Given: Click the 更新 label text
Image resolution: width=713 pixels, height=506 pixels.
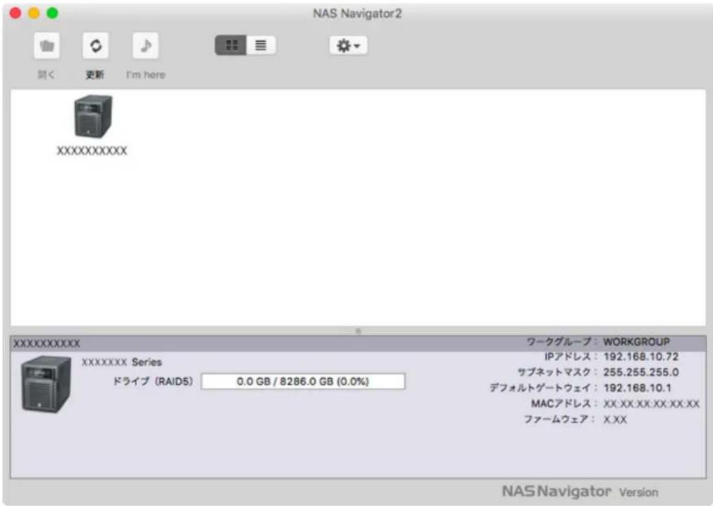Looking at the screenshot, I should tap(95, 75).
